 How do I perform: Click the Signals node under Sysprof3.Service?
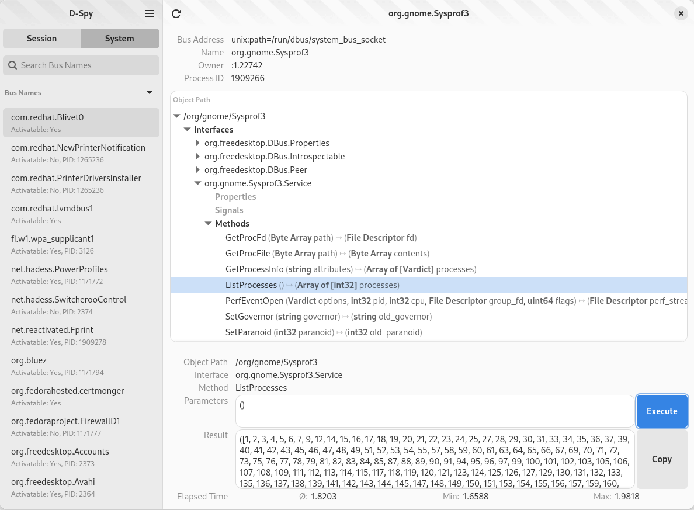coord(229,210)
